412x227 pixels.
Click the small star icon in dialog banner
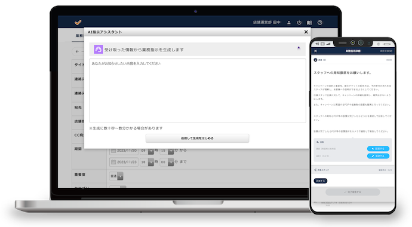point(299,48)
